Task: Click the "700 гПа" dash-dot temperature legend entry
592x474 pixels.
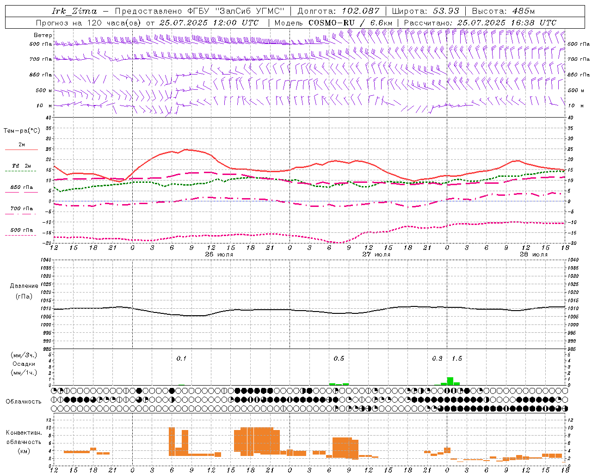Action: [21, 209]
